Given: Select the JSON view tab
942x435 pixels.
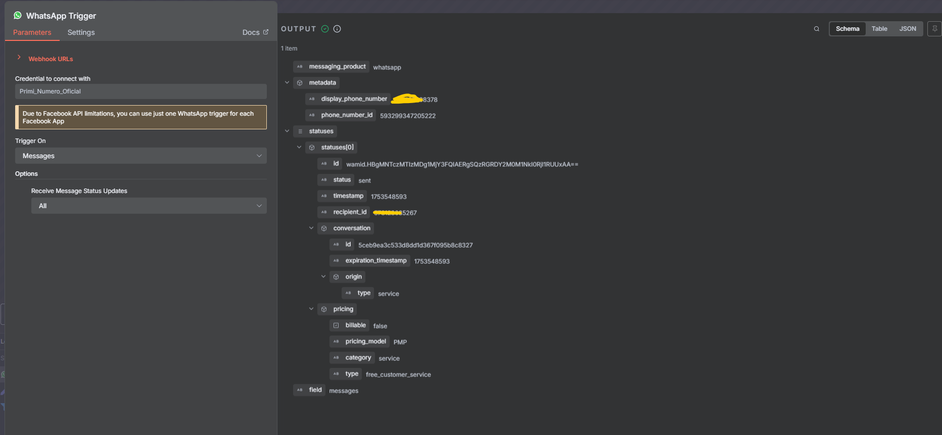Looking at the screenshot, I should [x=908, y=29].
